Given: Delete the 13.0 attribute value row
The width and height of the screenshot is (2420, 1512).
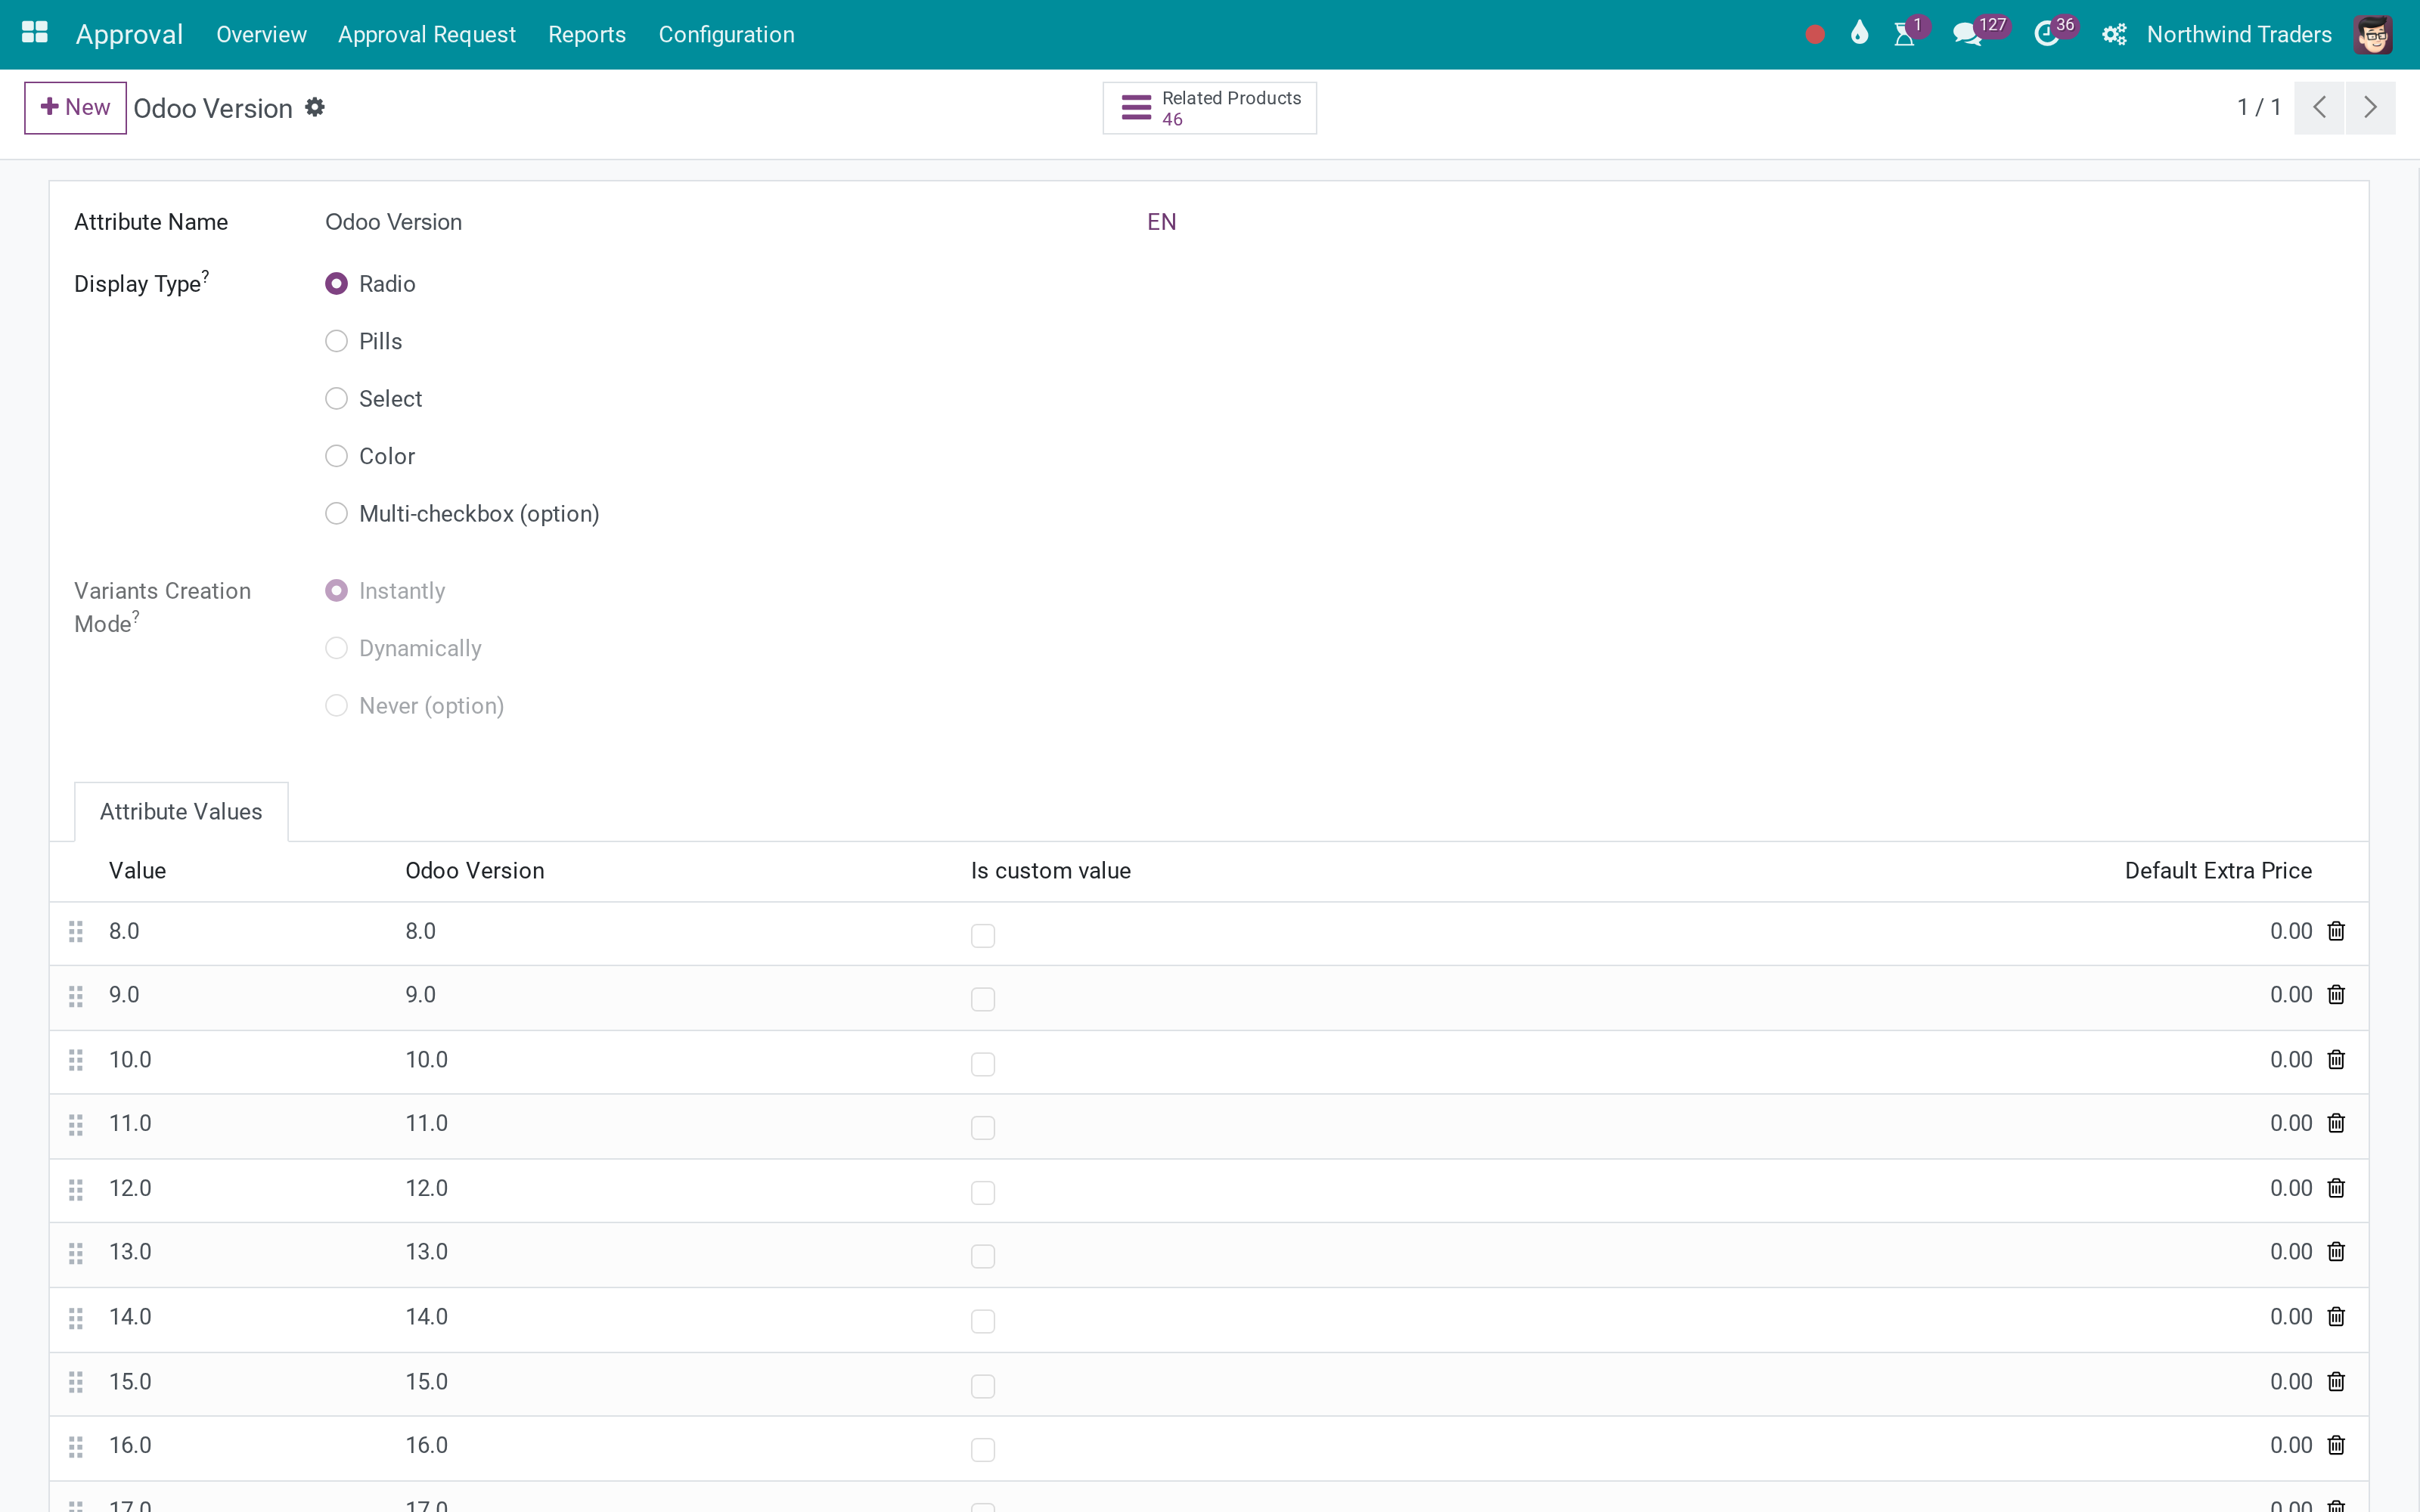Looking at the screenshot, I should [2336, 1252].
